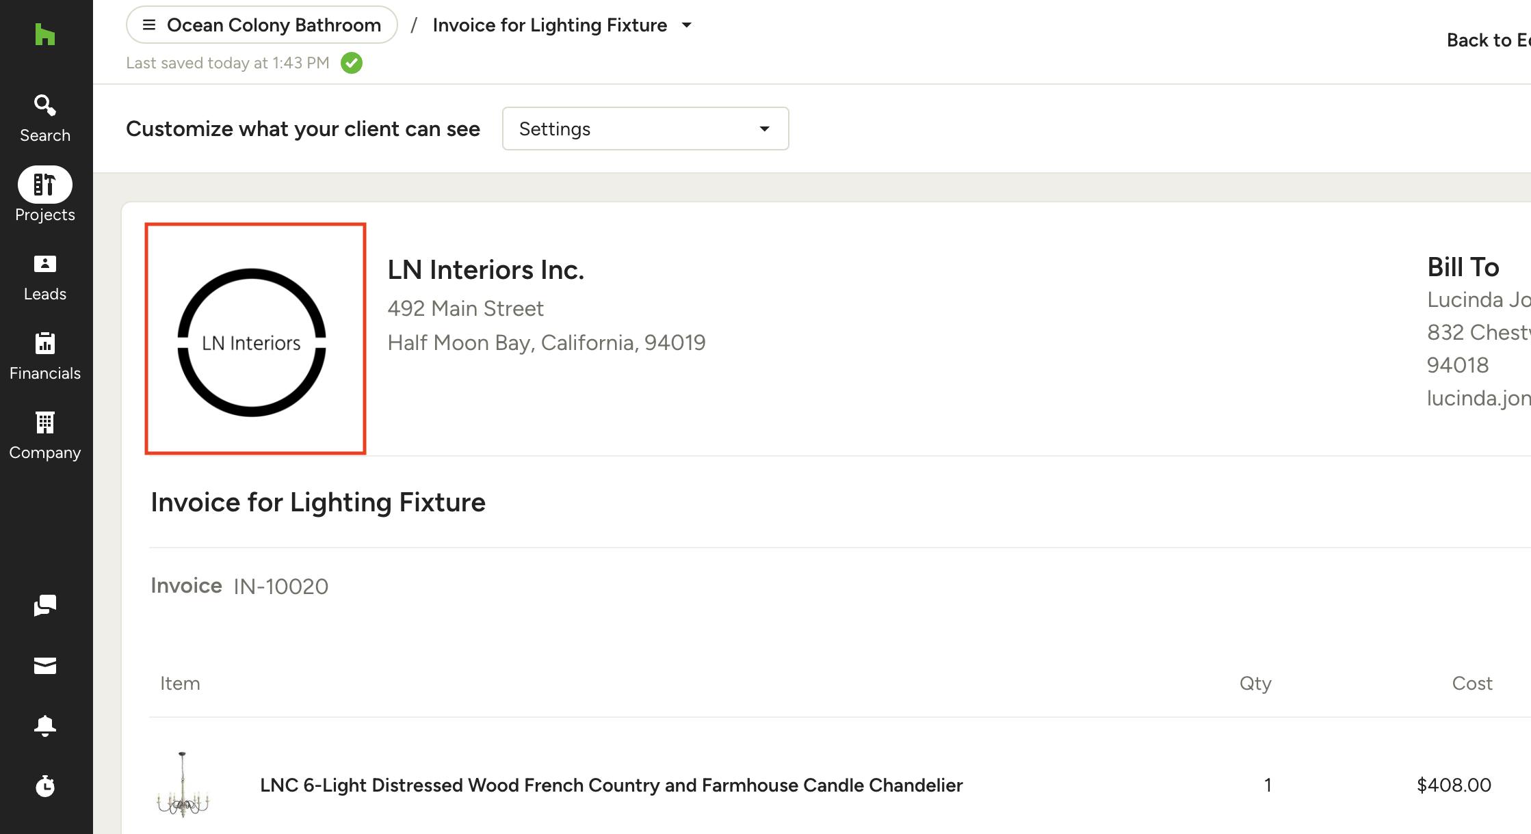This screenshot has width=1531, height=834.
Task: Expand the Settings dropdown
Action: coord(645,129)
